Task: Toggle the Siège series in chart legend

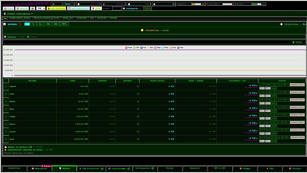Action: coord(158,48)
